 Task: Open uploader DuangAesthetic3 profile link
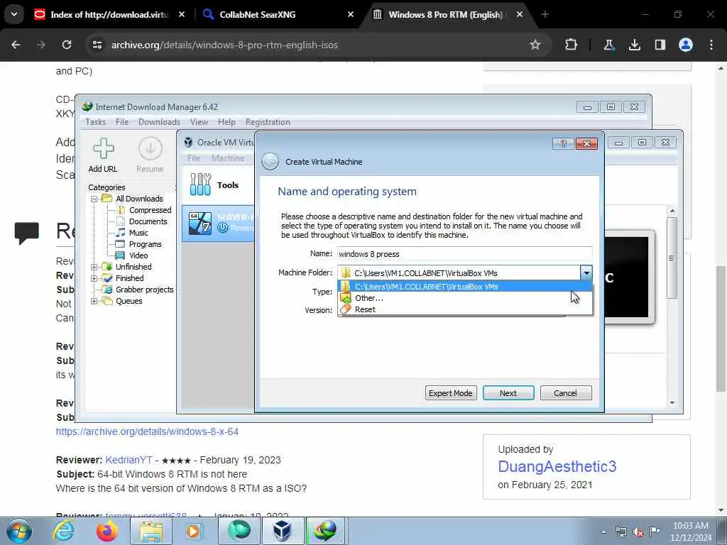pyautogui.click(x=557, y=466)
